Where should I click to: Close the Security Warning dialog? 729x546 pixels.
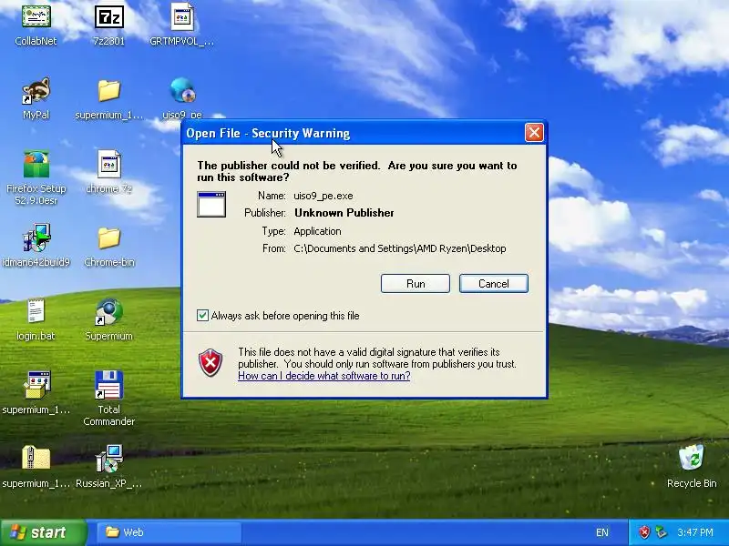(x=534, y=133)
